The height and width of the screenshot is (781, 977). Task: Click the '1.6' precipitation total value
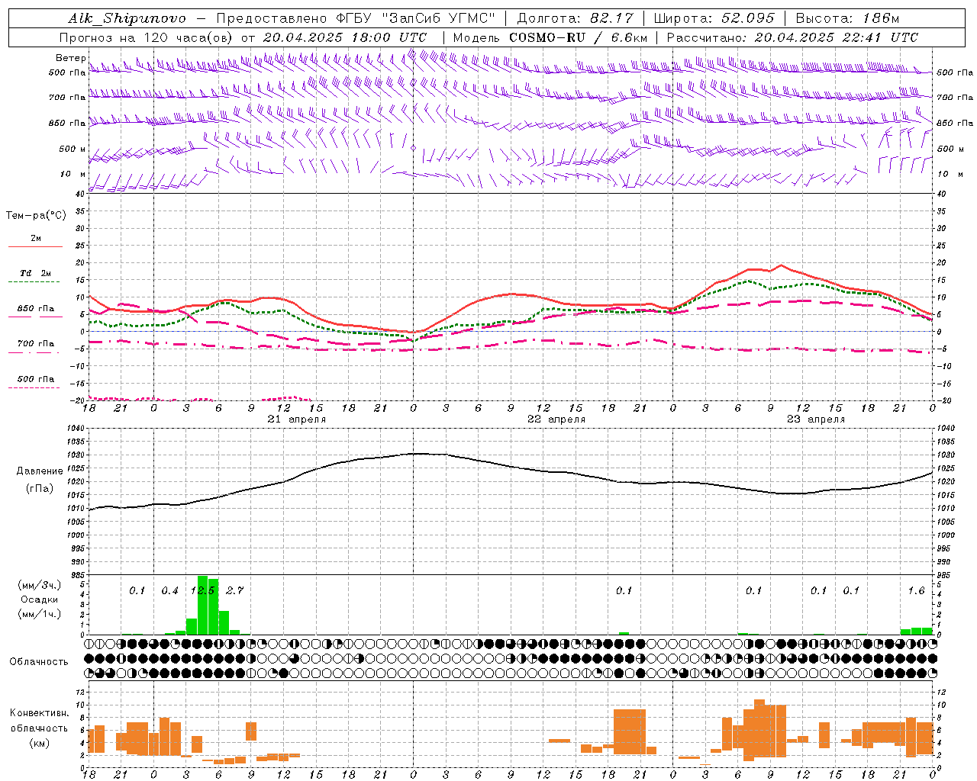(x=916, y=590)
